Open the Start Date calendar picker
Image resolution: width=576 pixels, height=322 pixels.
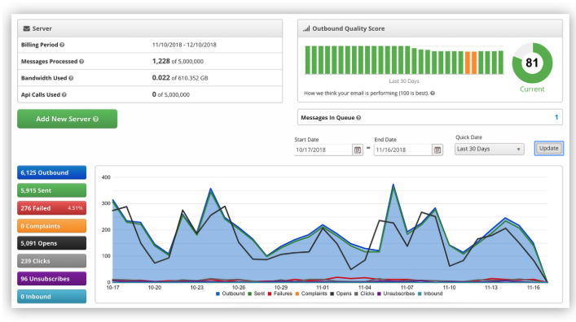(358, 150)
